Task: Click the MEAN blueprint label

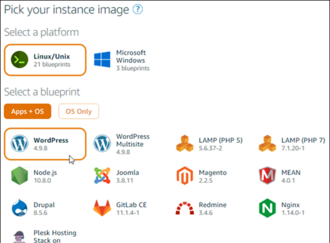Action: 291,173
